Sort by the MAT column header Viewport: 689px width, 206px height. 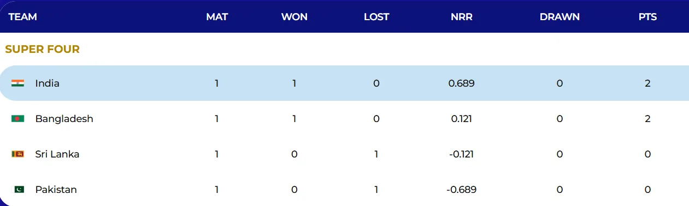point(217,17)
